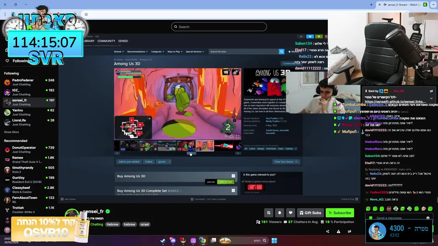The height and width of the screenshot is (246, 438).
Task: Subscribe to sensei_fr with the green button
Action: tap(340, 213)
